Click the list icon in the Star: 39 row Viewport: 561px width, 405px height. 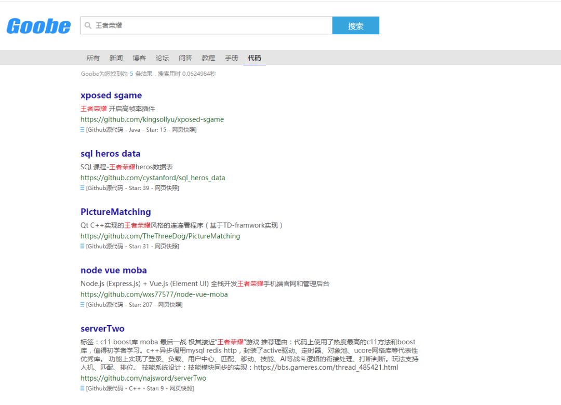pos(82,188)
